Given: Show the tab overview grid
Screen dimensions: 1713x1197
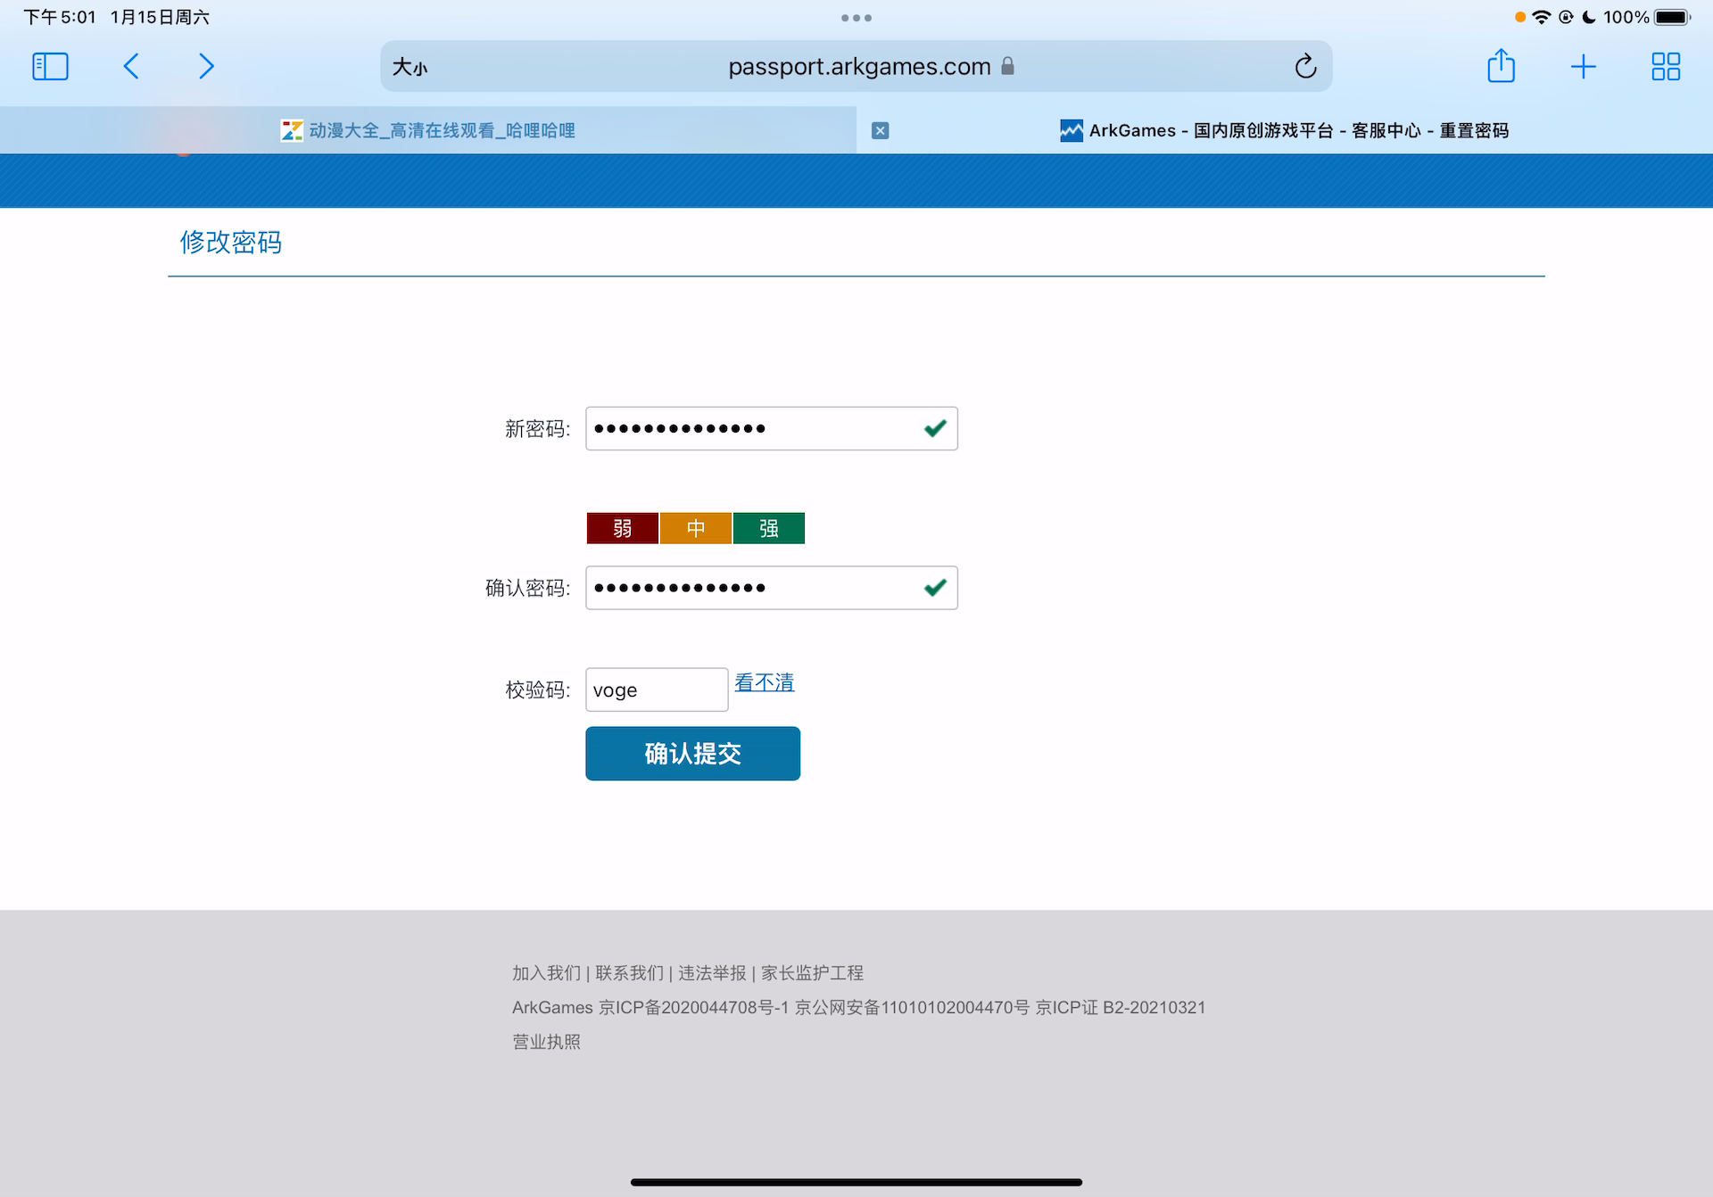Looking at the screenshot, I should 1665,66.
